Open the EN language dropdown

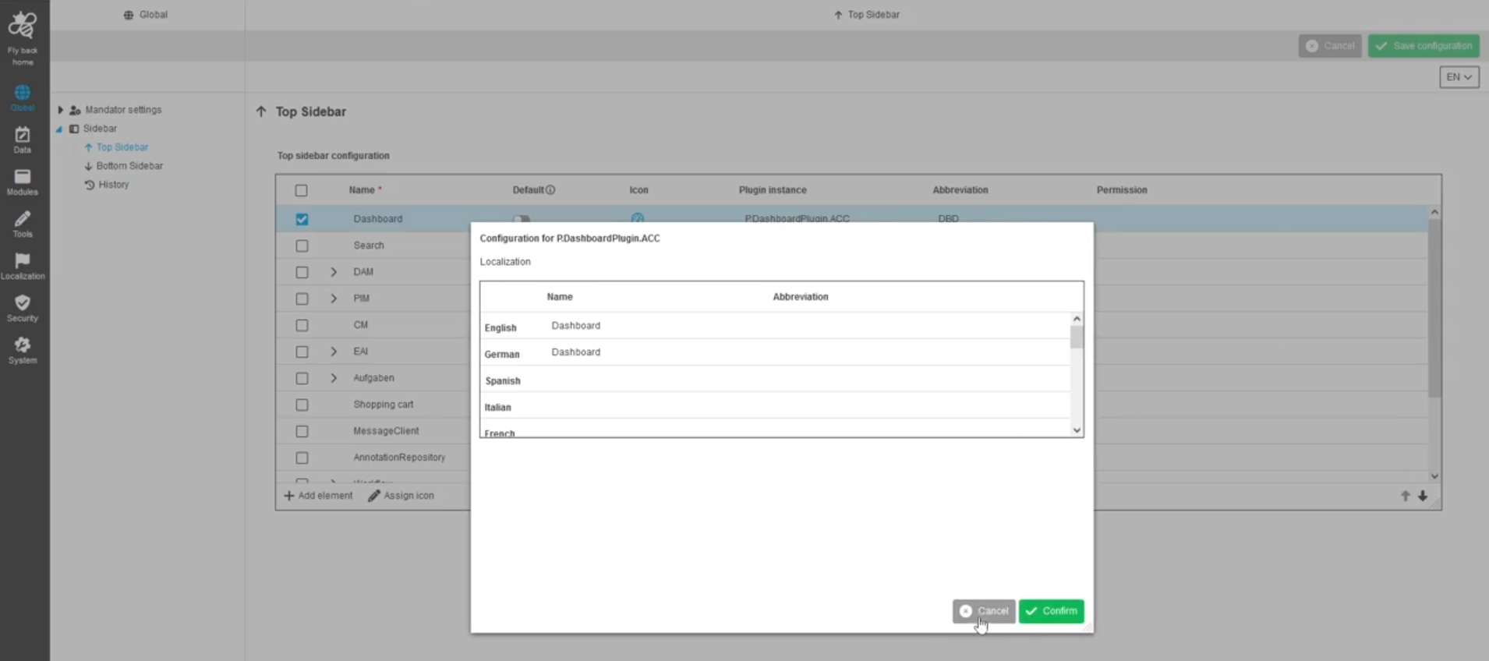click(1459, 77)
